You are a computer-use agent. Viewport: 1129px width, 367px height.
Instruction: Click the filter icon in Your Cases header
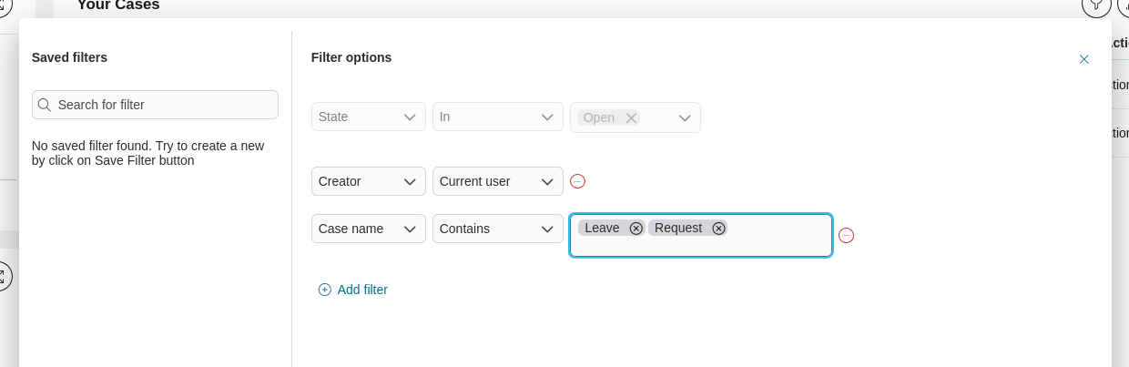pos(1096,5)
